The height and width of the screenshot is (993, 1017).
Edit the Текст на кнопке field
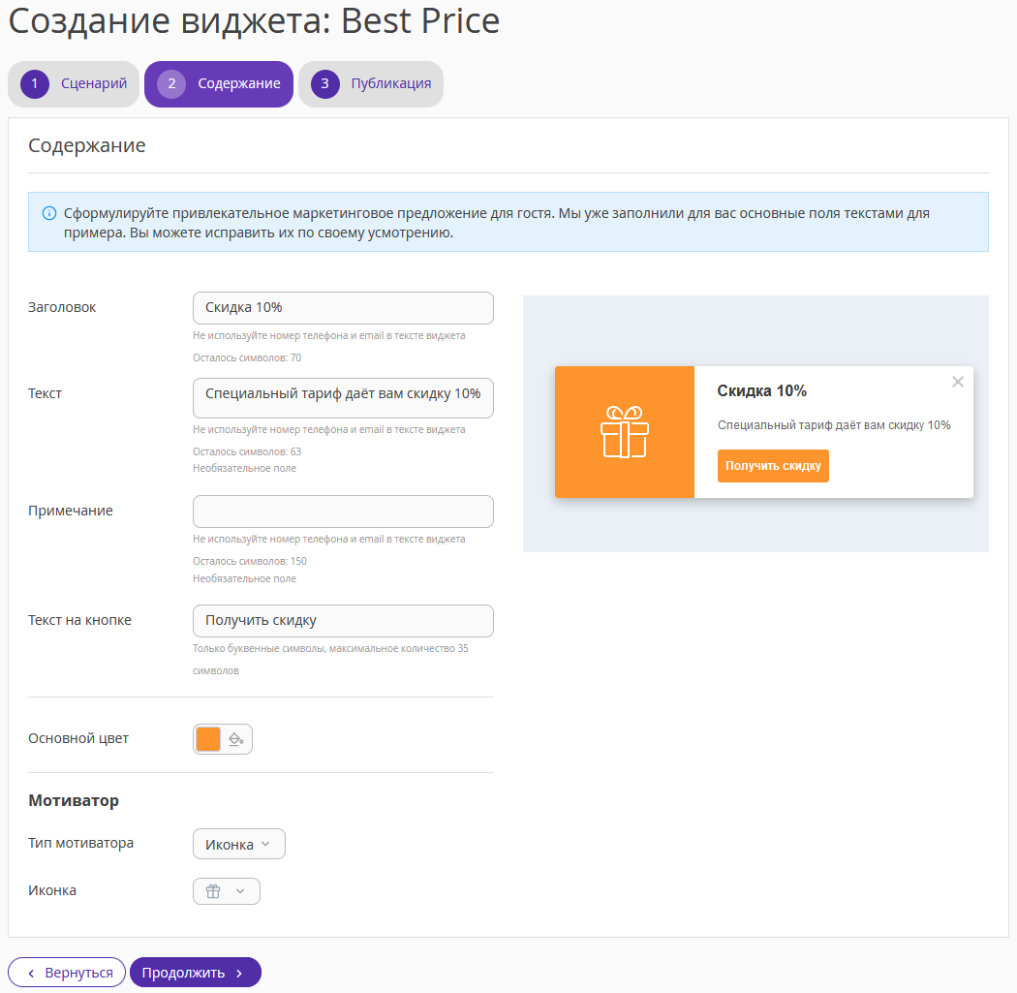point(343,621)
